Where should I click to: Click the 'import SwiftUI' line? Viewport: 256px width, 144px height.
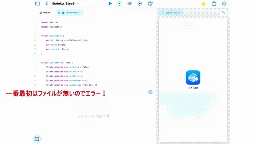(50, 22)
